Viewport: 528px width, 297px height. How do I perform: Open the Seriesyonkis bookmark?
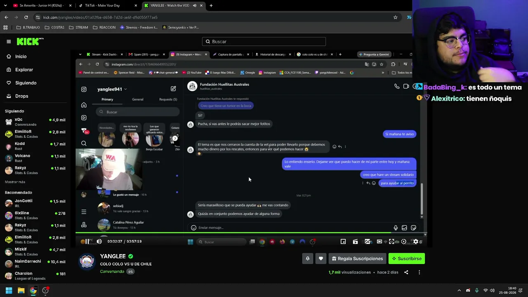[x=181, y=28]
